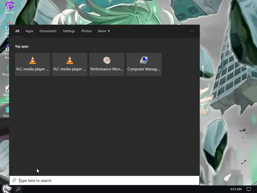Switch to the Photos search tab
The image size is (257, 193).
(x=86, y=31)
